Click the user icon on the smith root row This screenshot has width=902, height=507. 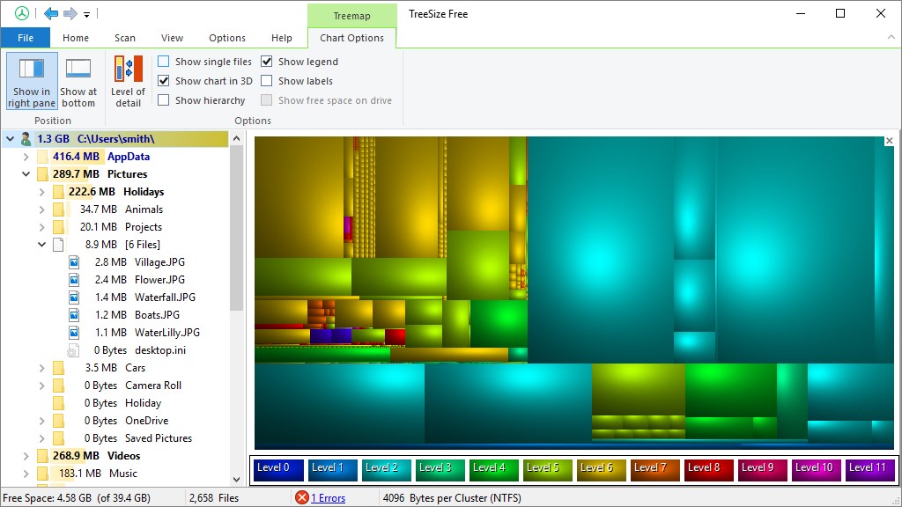pyautogui.click(x=26, y=138)
